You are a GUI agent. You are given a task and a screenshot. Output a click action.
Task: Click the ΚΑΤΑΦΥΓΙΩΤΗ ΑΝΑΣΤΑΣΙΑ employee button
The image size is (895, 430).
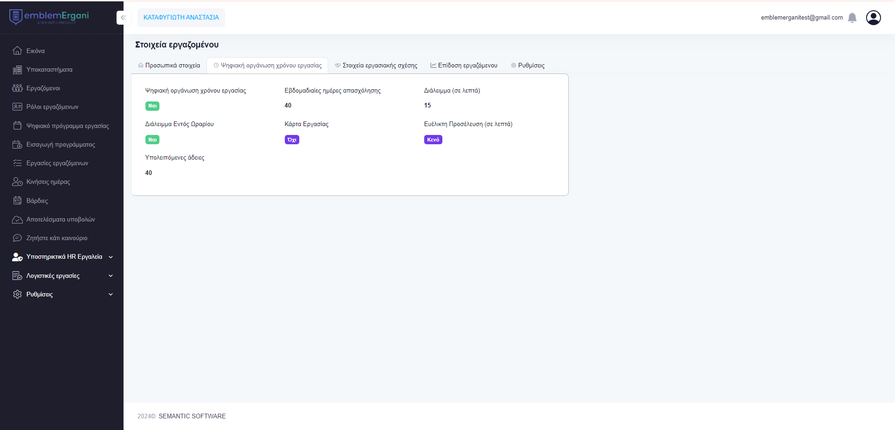click(x=181, y=18)
